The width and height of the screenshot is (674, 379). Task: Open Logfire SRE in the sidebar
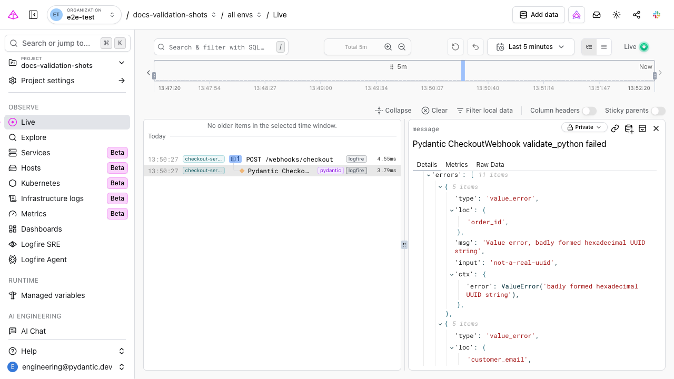(67, 244)
